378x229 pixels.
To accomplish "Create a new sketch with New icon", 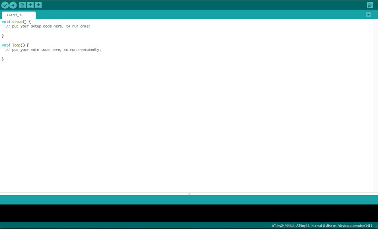I will click(x=22, y=5).
